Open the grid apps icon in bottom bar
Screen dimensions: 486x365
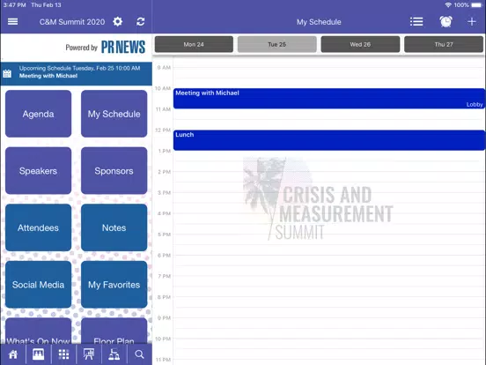click(x=63, y=354)
